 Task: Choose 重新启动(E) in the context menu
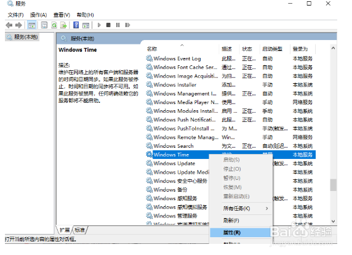pyautogui.click(x=241, y=196)
